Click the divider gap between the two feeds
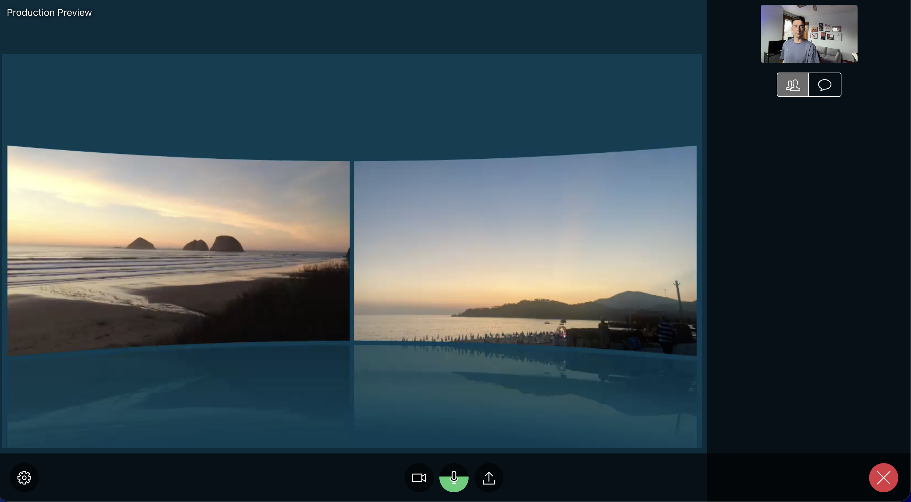 tap(352, 251)
